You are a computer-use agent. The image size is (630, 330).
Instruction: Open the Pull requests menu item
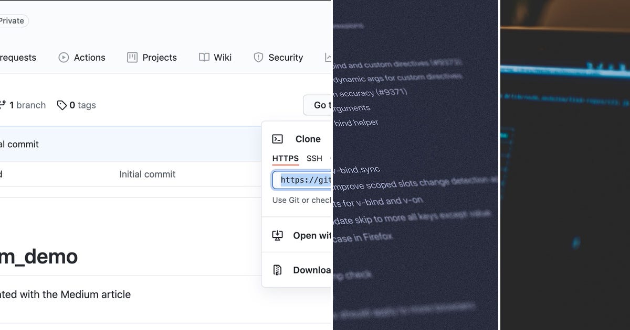click(x=18, y=58)
